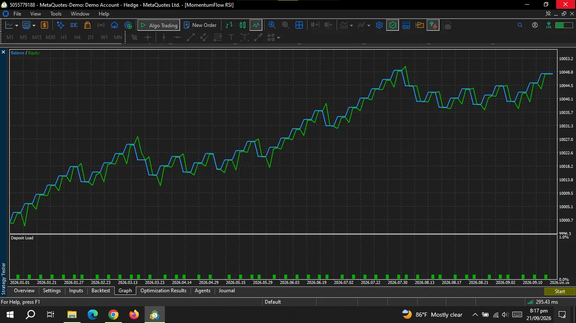Switch to the Optimization Results tab
Screen dimensions: 576x323
click(x=163, y=291)
